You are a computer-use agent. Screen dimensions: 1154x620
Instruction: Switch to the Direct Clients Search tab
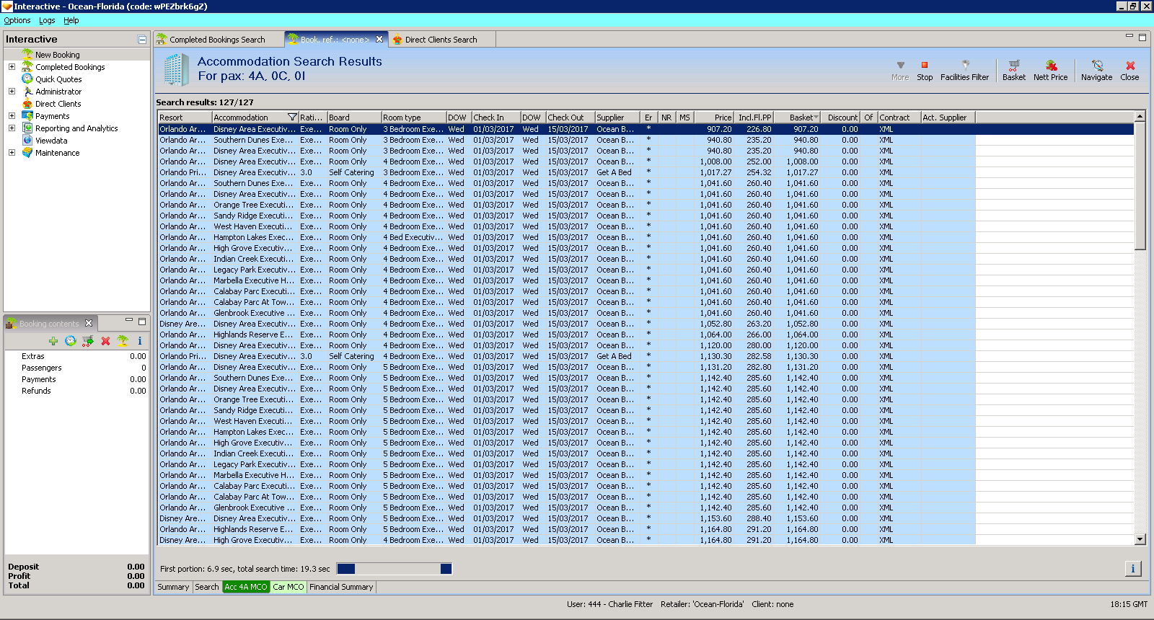coord(441,40)
